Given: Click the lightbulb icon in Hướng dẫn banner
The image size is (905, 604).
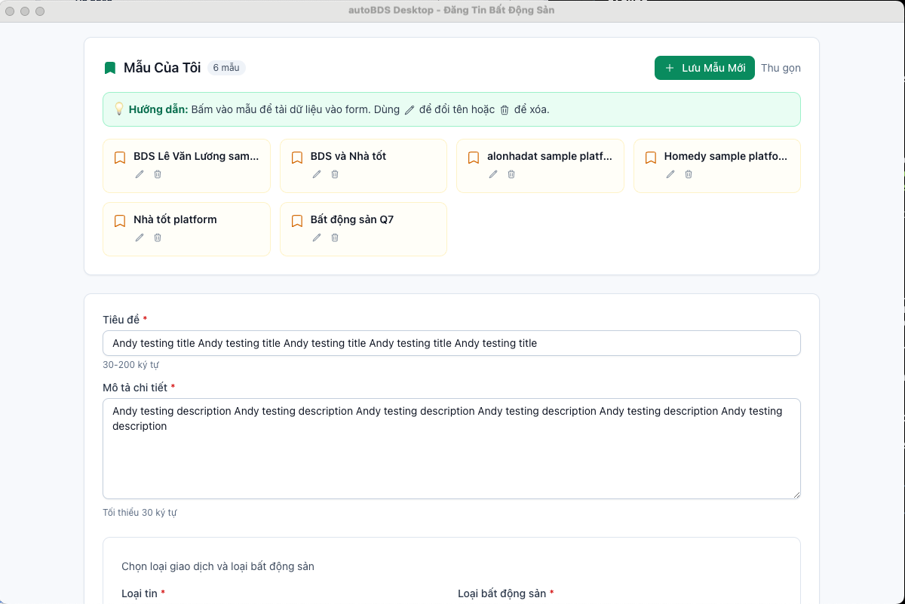Looking at the screenshot, I should tap(118, 109).
